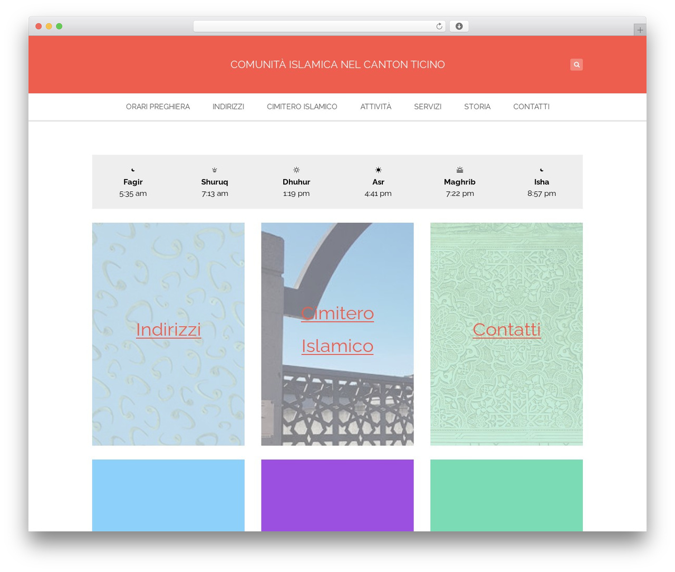Click the Isha crescent moon icon

542,170
